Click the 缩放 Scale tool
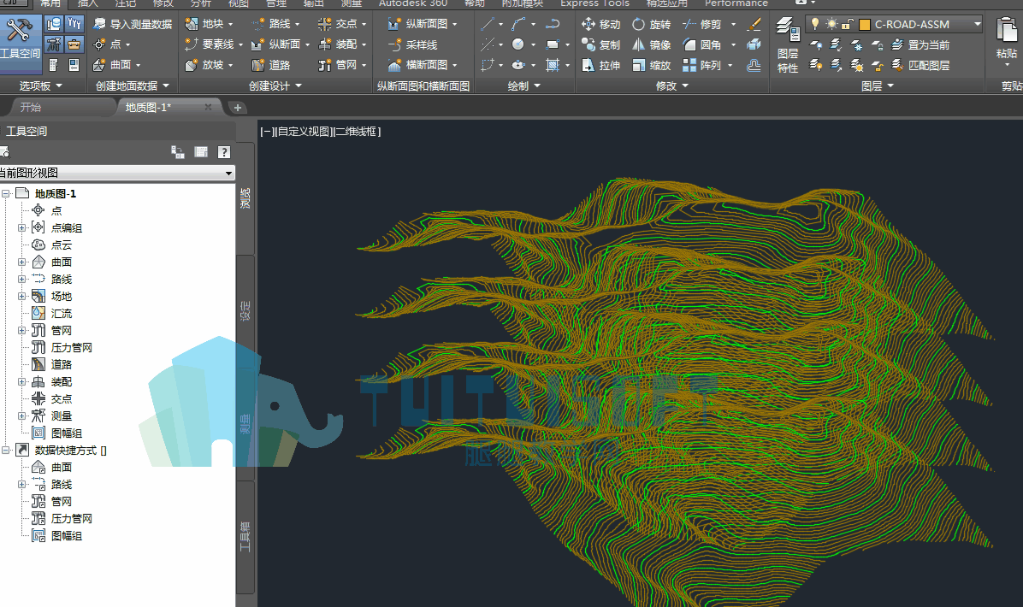 point(651,65)
